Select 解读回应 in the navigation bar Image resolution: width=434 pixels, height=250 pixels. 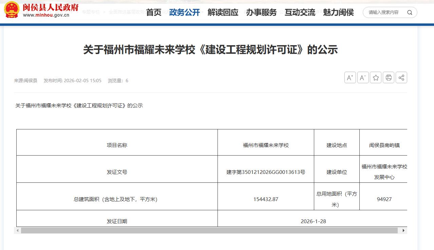coord(223,13)
